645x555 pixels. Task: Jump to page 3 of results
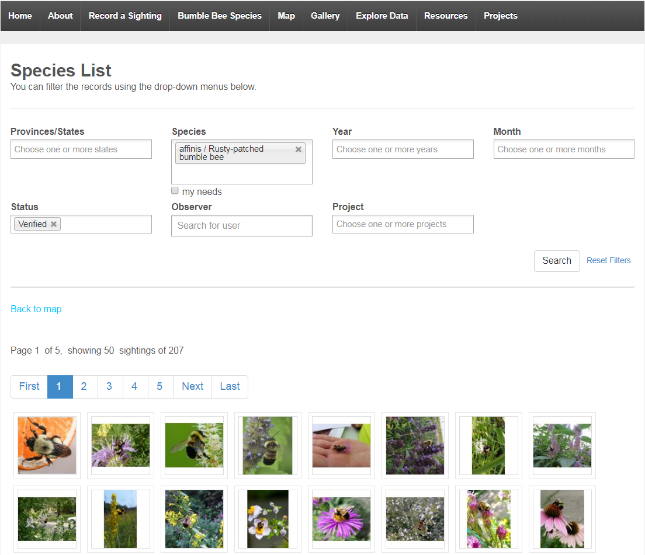[x=109, y=386]
